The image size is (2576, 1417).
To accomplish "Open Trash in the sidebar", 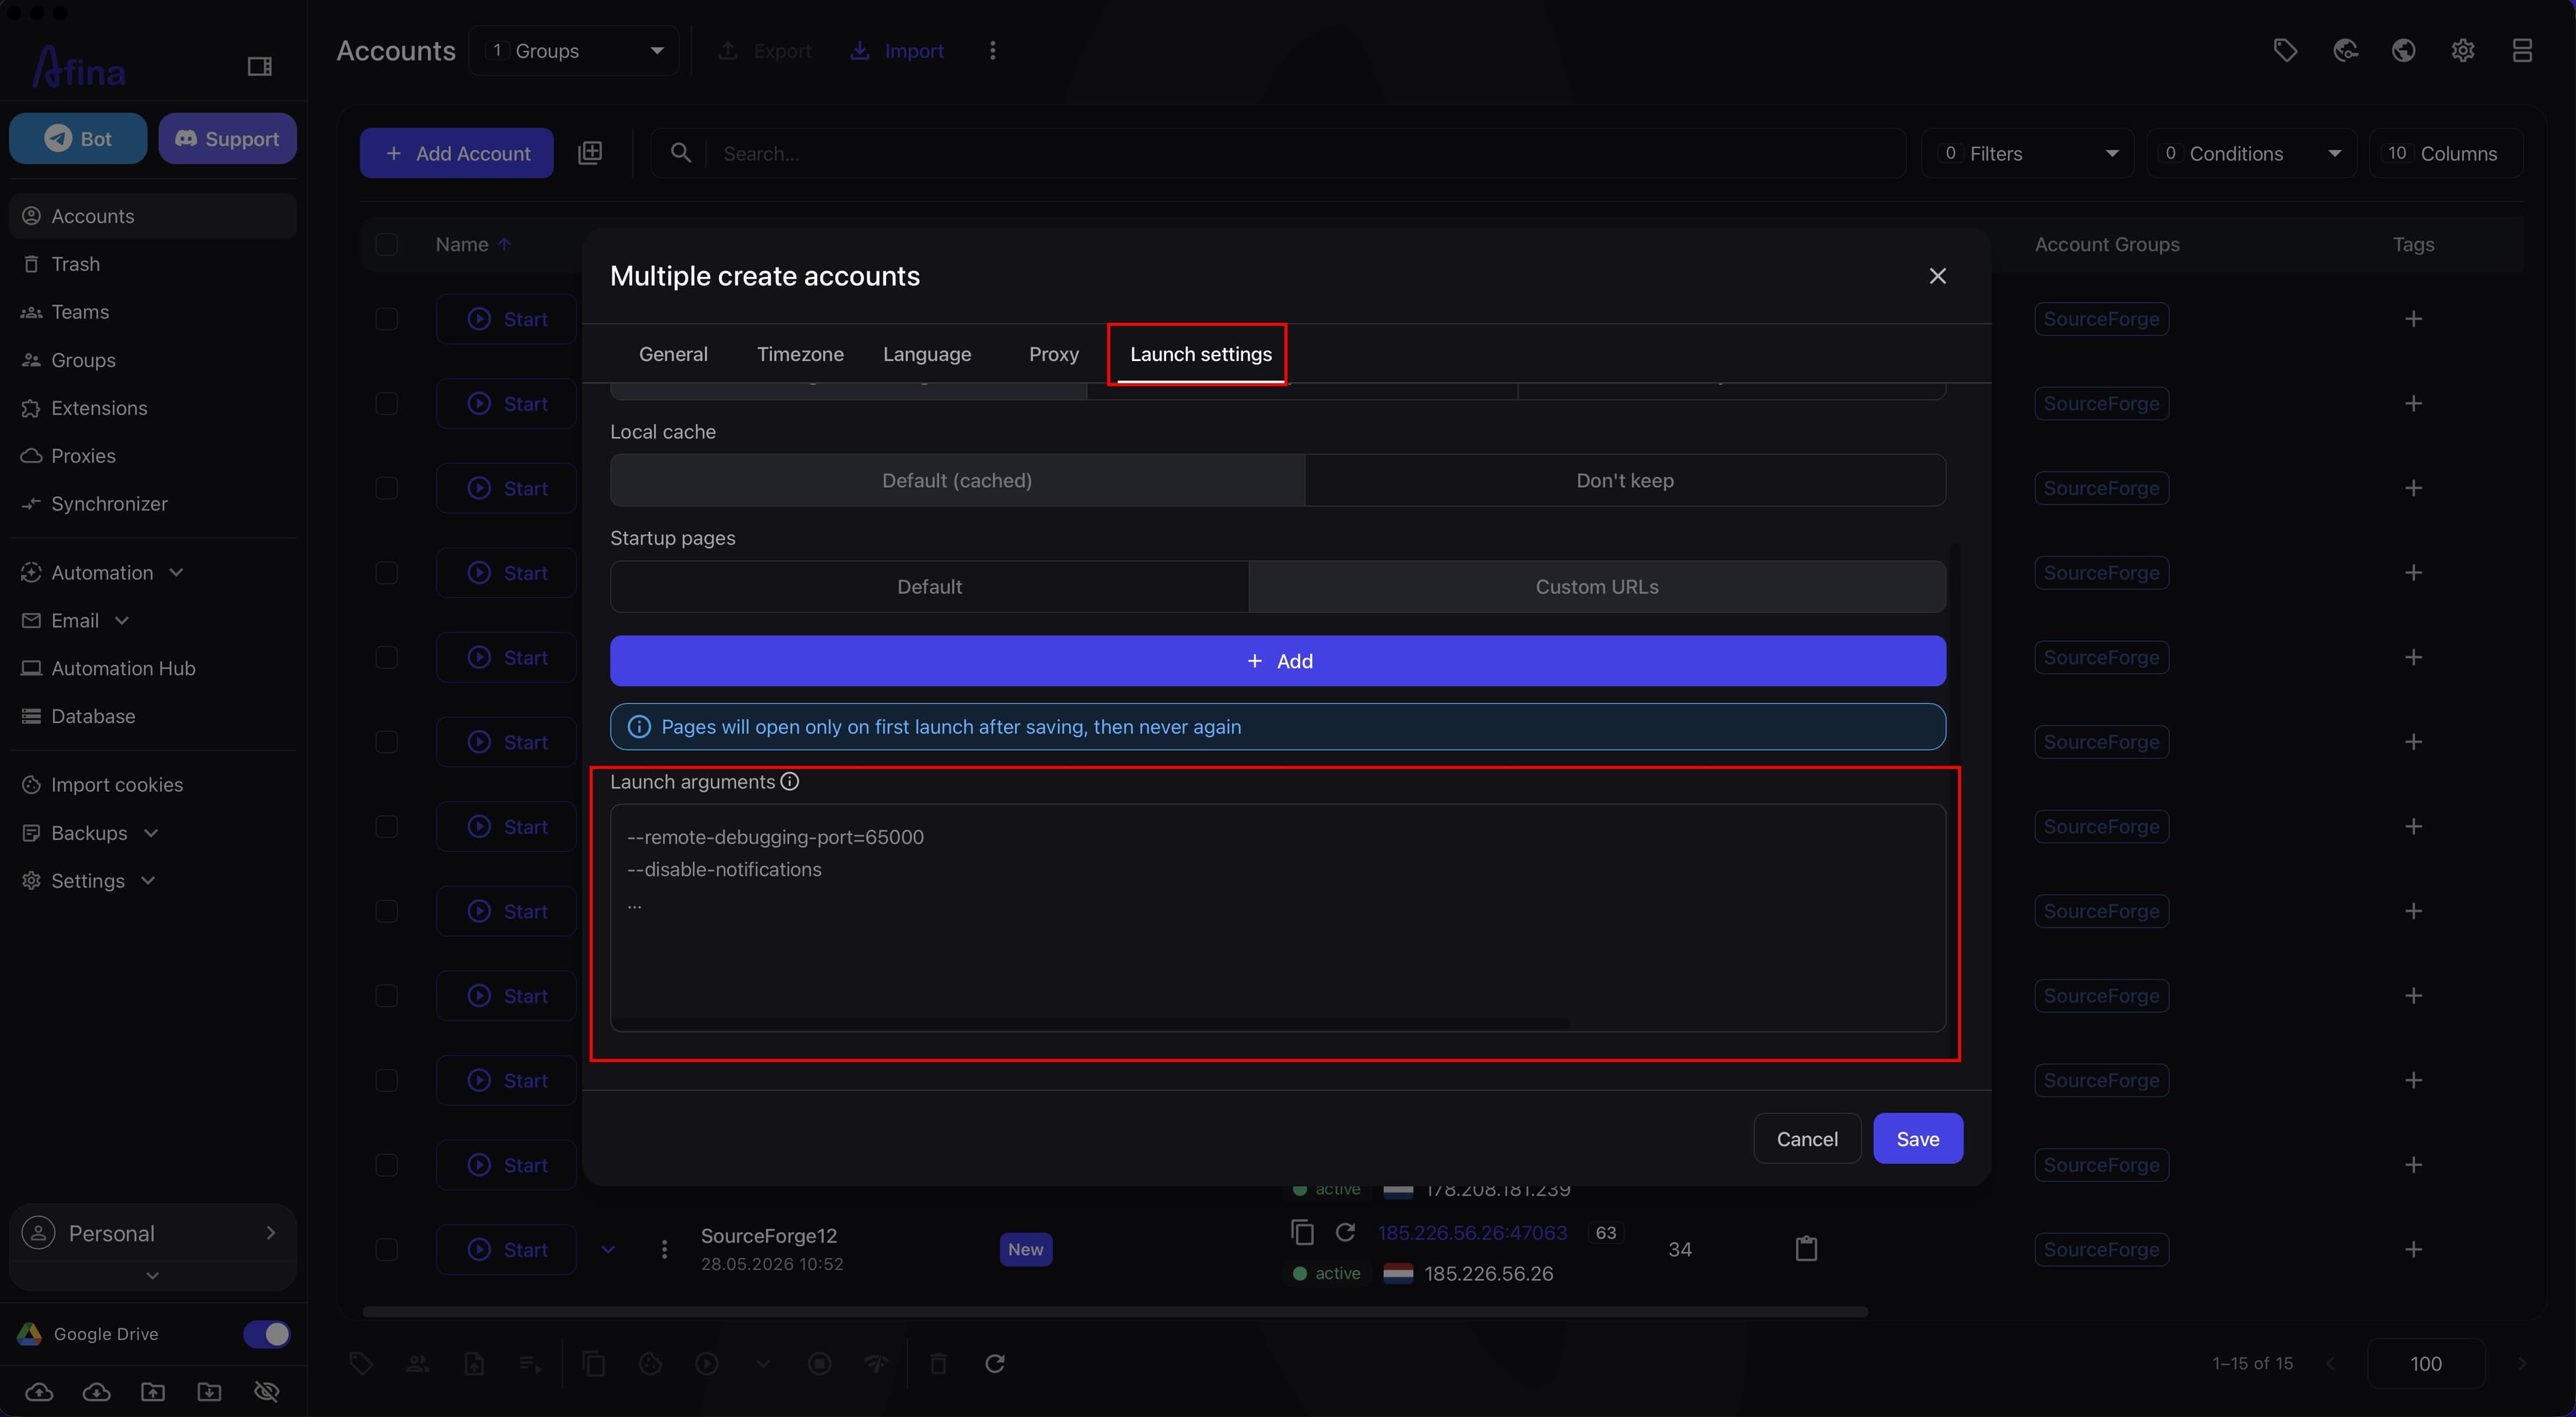I will coord(153,264).
